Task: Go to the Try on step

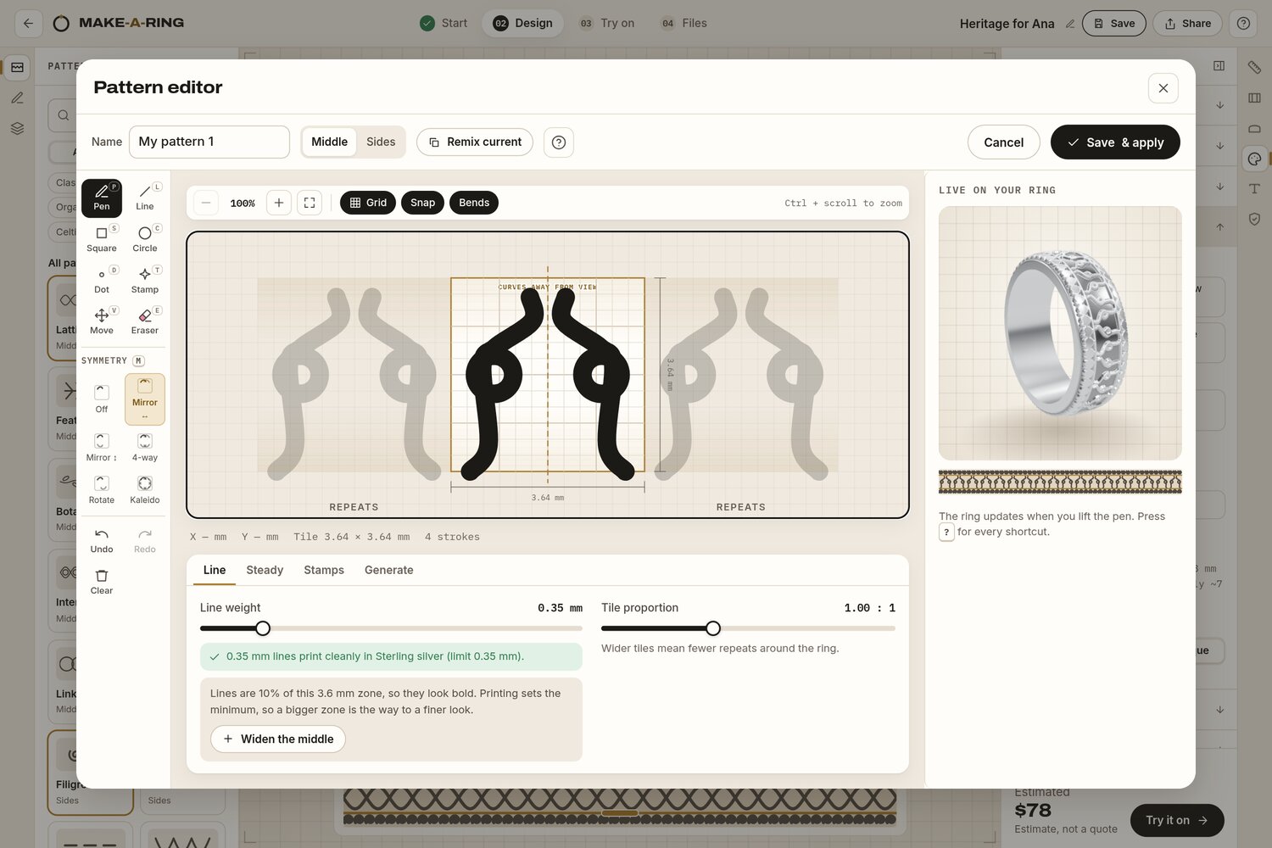Action: click(x=607, y=24)
